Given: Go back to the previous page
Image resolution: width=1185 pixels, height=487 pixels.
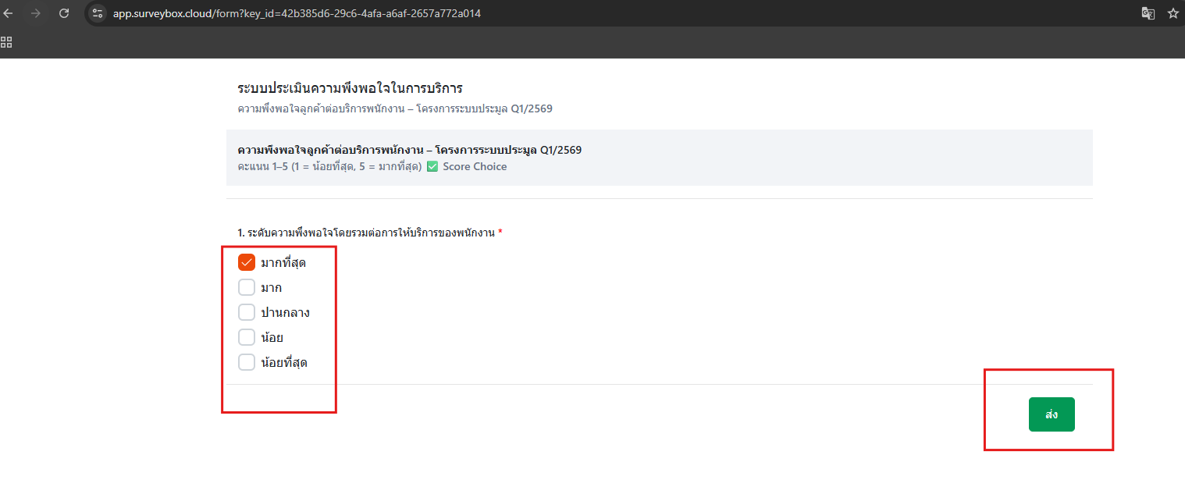Looking at the screenshot, I should (9, 13).
